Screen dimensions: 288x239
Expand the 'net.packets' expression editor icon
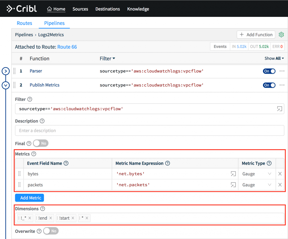[x=233, y=185]
